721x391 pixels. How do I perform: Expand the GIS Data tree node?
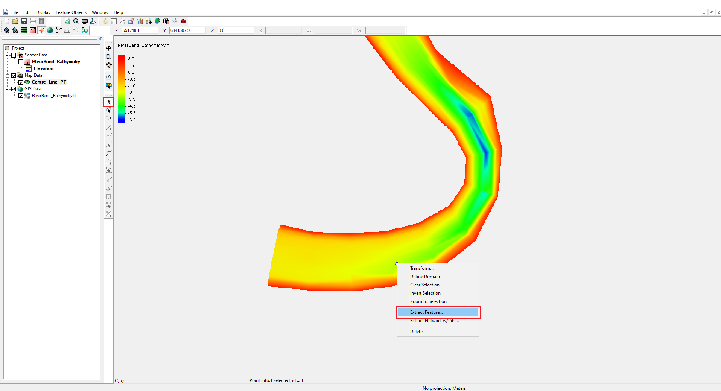7,89
